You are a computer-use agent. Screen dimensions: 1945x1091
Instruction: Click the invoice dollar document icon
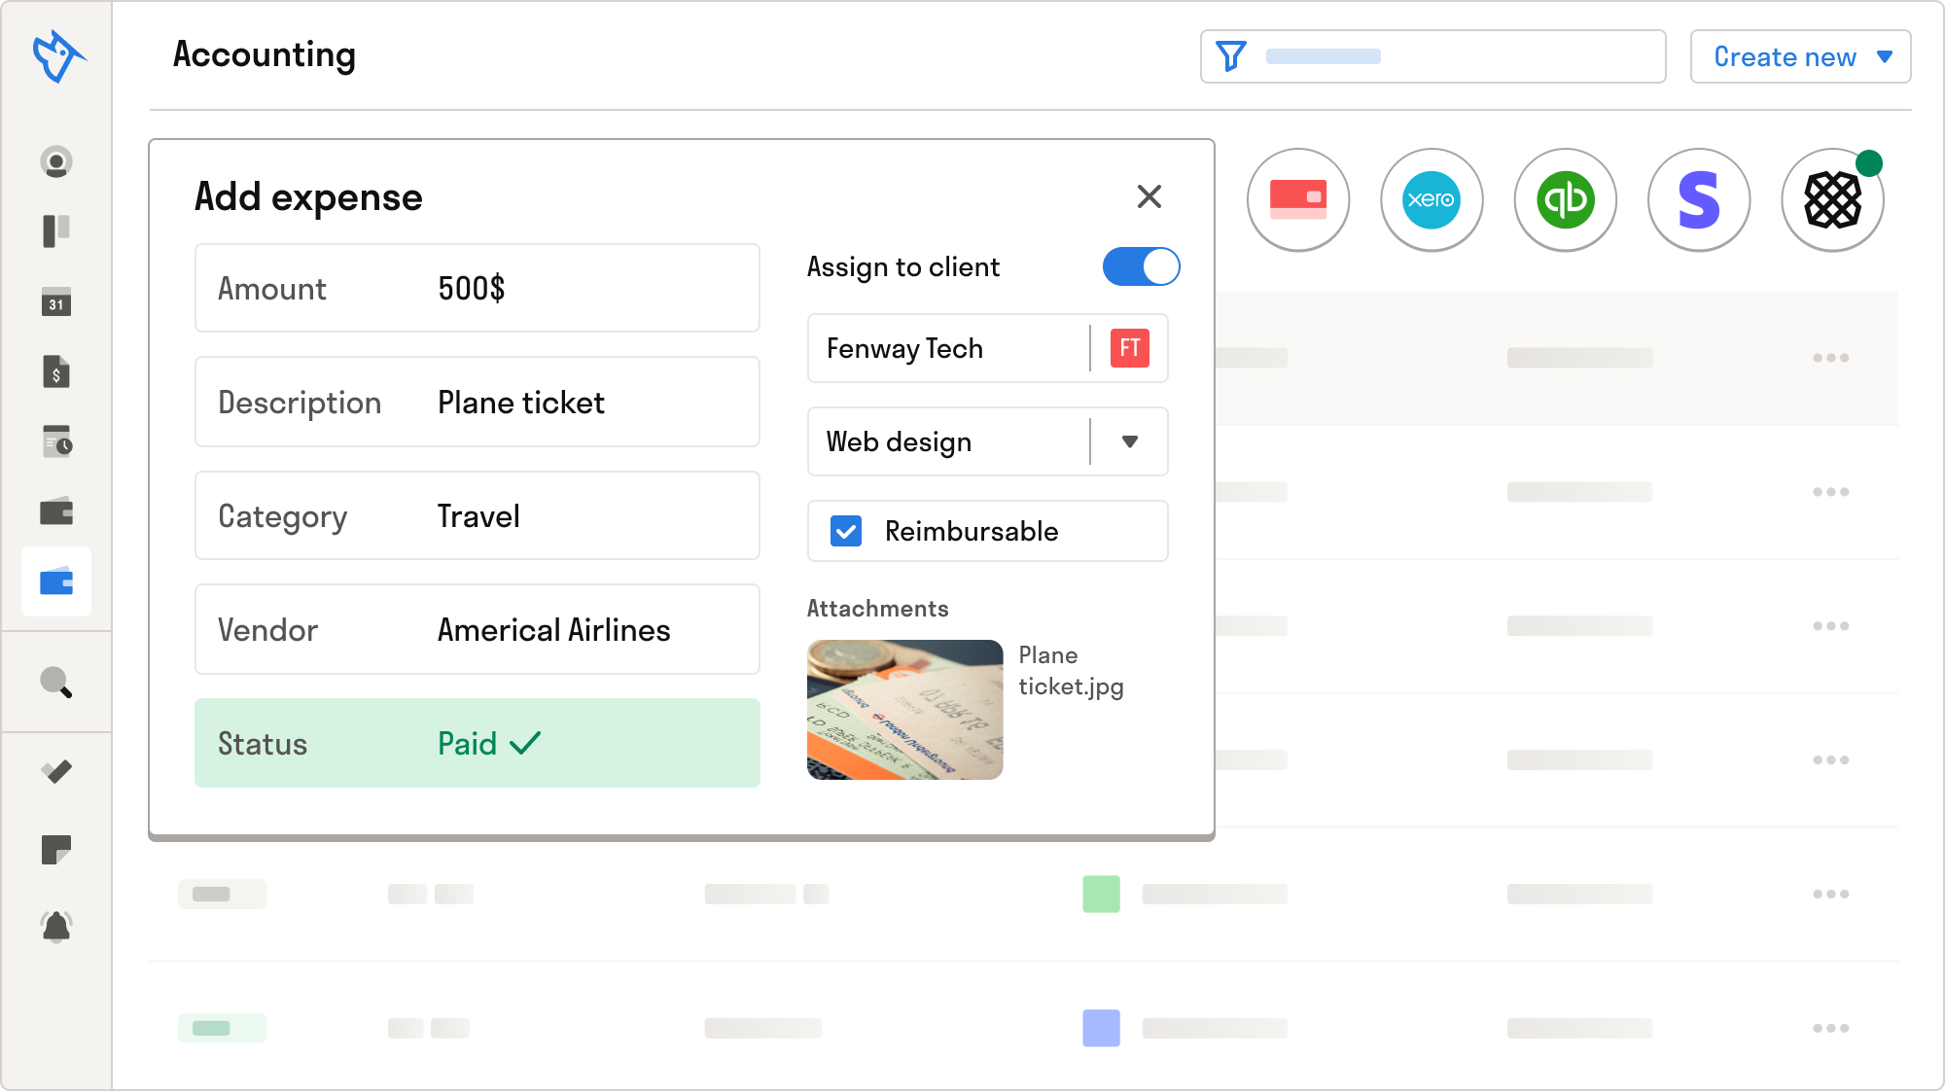(56, 371)
